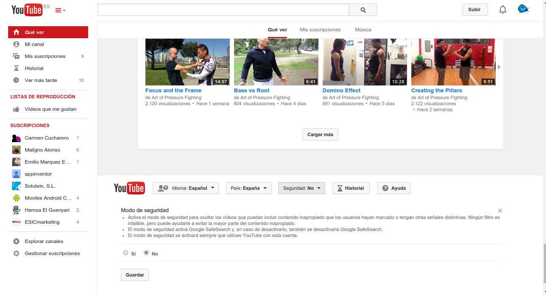Open Ver más tarde clock item
The image size is (546, 295).
coord(16,80)
